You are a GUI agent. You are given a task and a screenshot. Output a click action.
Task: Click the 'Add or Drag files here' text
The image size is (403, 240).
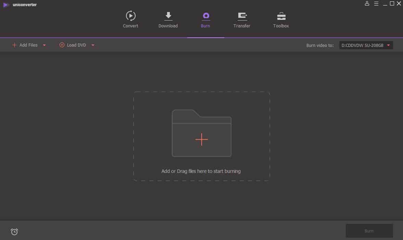[201, 171]
